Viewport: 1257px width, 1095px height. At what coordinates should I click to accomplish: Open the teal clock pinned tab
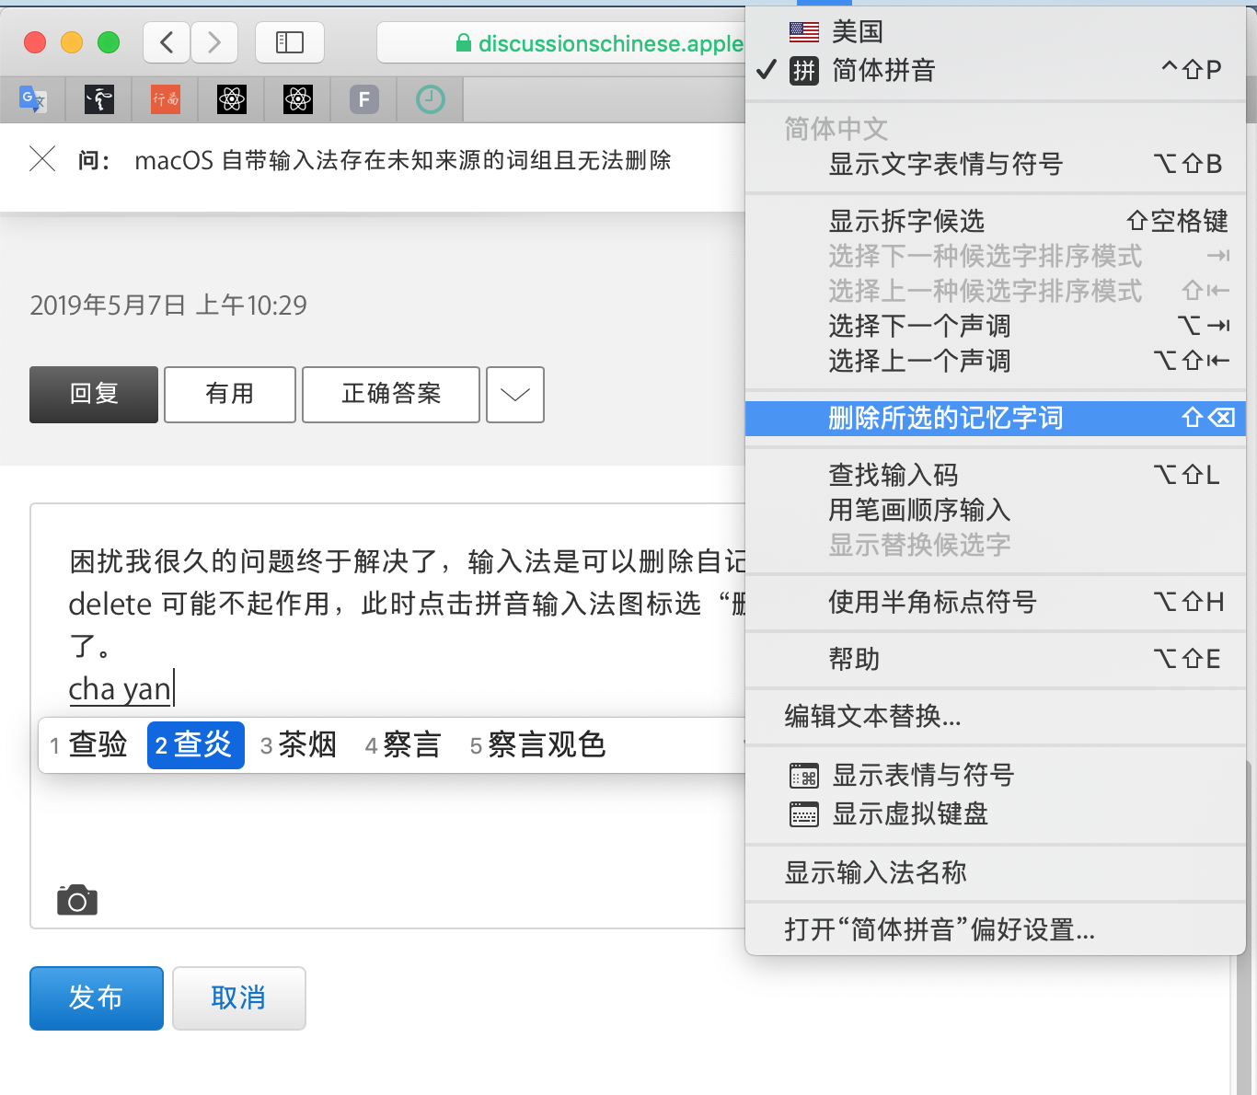coord(430,99)
